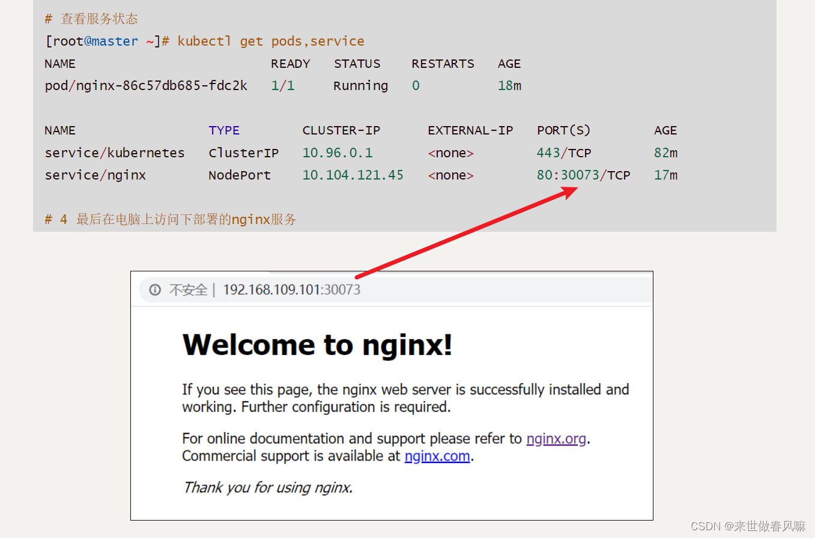Screen dimensions: 815x538
Task: Click the 'Running' status value
Action: click(361, 85)
